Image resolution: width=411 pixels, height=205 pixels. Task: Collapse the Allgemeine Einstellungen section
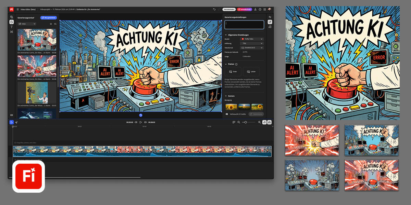226,35
